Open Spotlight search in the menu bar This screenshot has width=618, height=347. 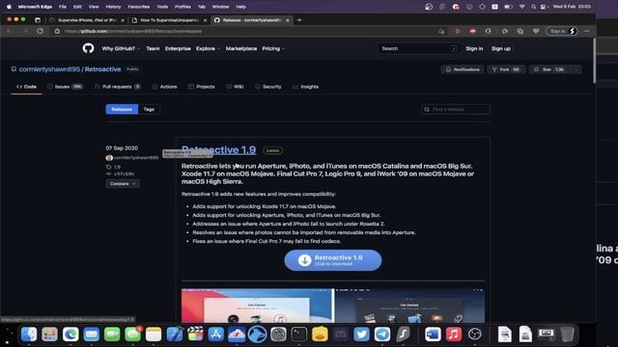tap(533, 7)
